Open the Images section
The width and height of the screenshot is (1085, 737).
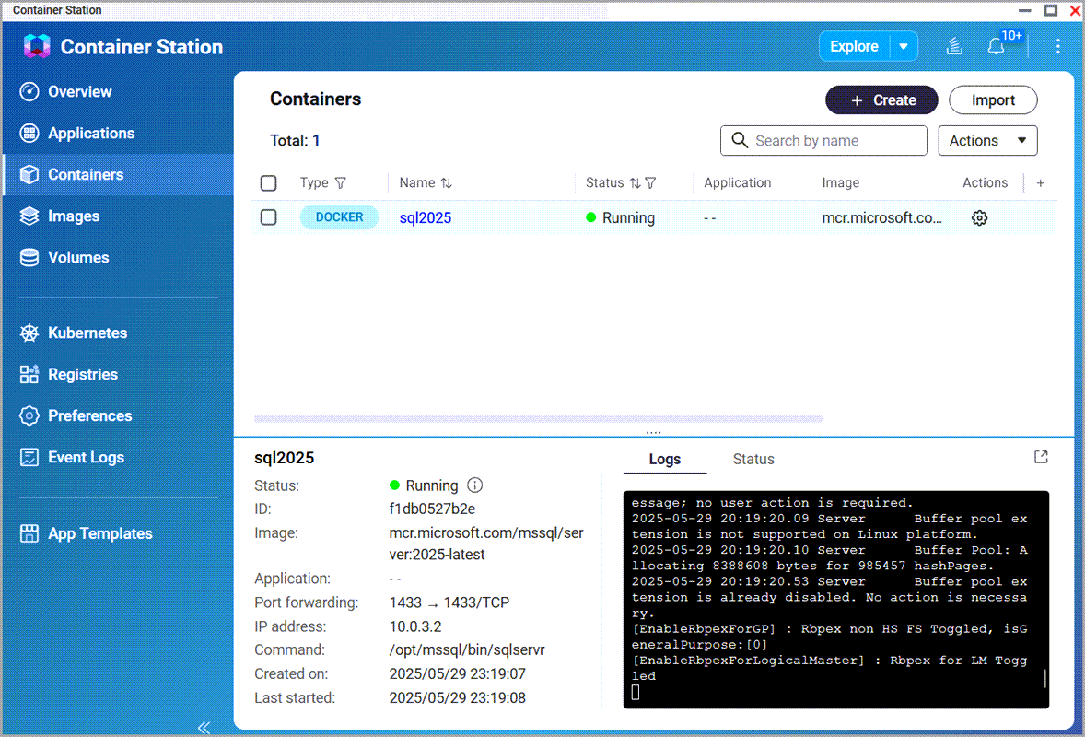74,216
